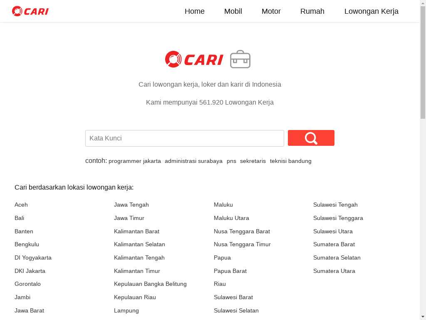Screen dimensions: 426x320
Task: Open Sumatera Utara job listings
Action: click(334, 271)
